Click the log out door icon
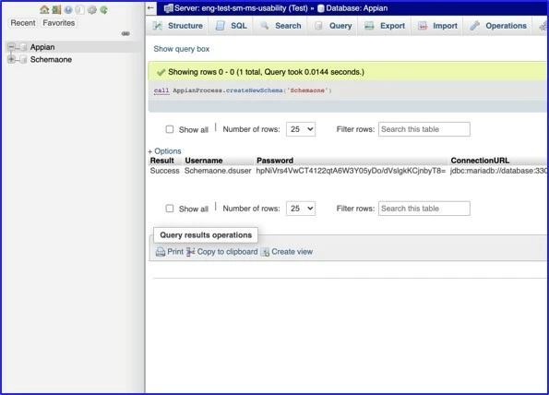Image resolution: width=549 pixels, height=395 pixels. coord(56,9)
